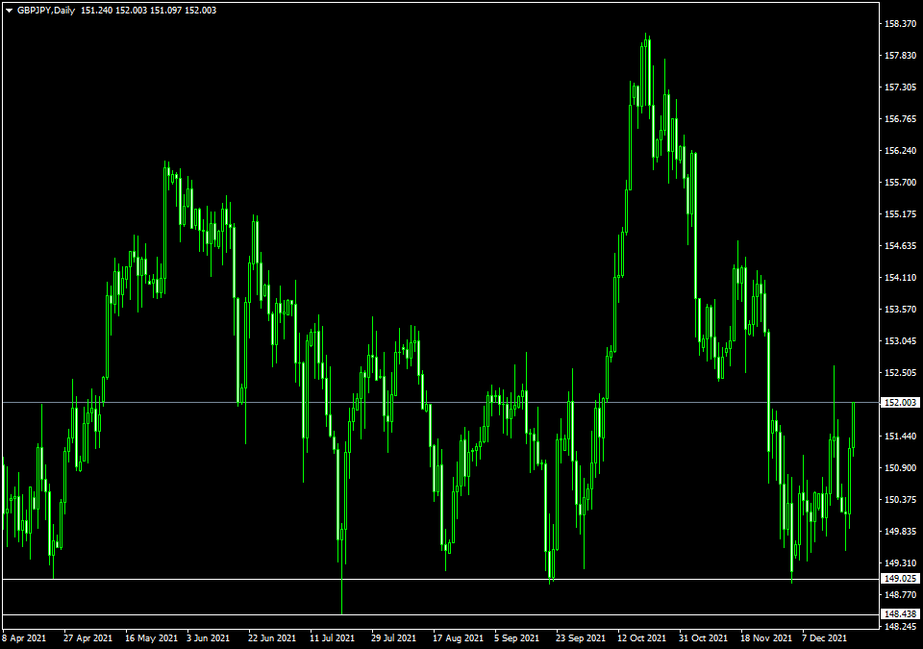Click the 155.175 price scale value
Screen dimensions: 923x649
pos(901,214)
